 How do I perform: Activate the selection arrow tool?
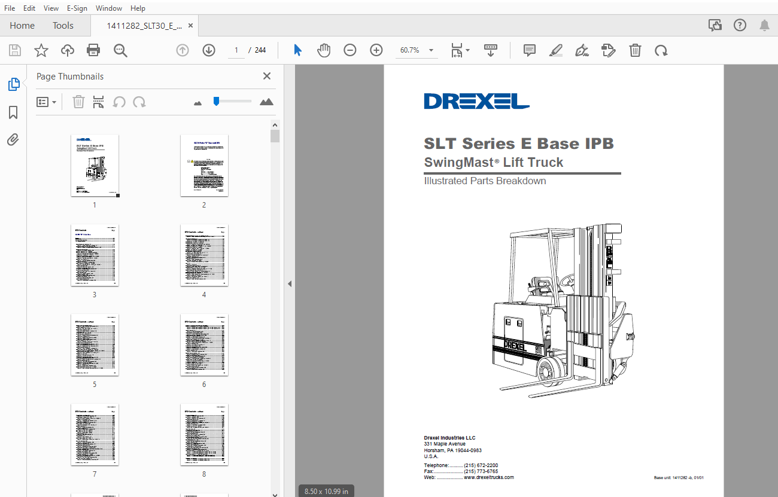tap(297, 50)
